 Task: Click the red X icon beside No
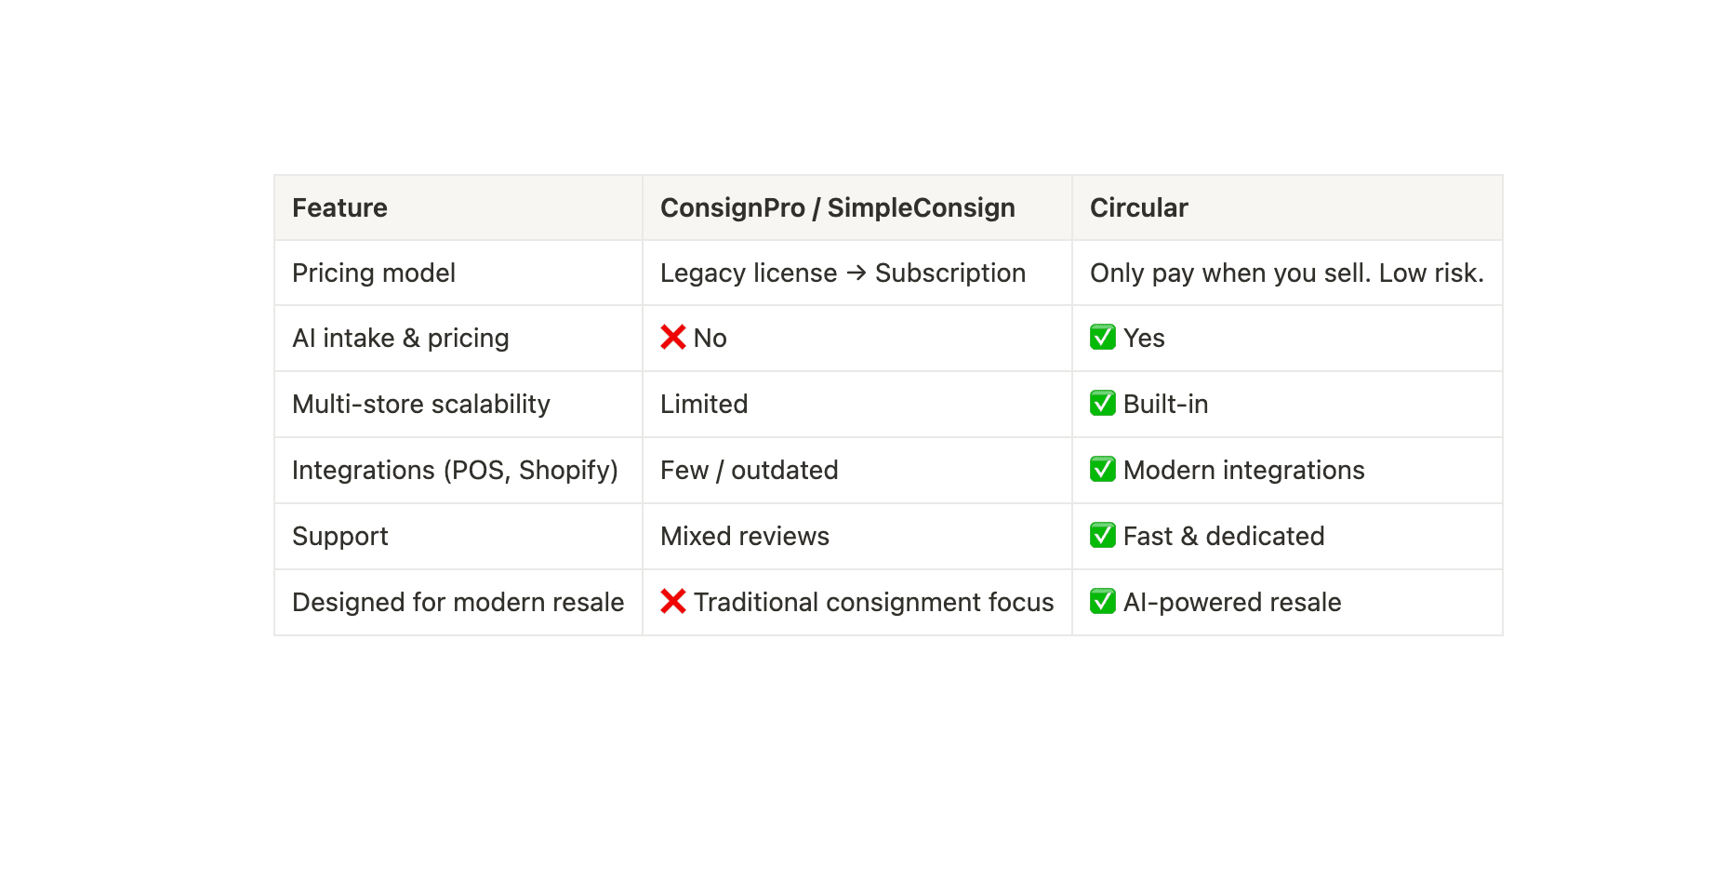[672, 338]
